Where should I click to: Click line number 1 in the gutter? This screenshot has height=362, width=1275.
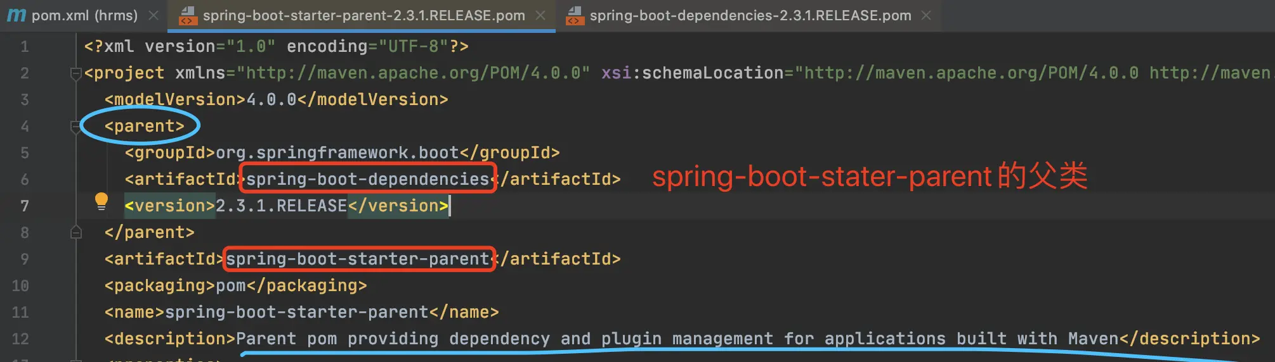pos(24,47)
